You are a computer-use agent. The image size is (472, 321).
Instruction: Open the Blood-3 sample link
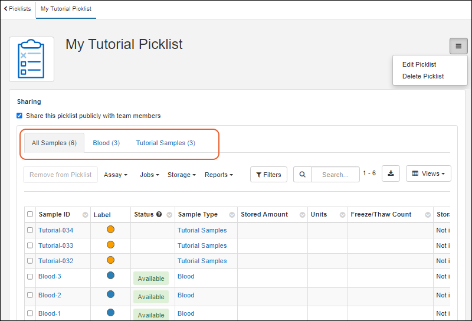point(50,276)
